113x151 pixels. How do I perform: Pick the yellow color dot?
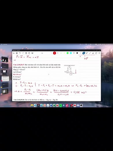pyautogui.click(x=64, y=53)
